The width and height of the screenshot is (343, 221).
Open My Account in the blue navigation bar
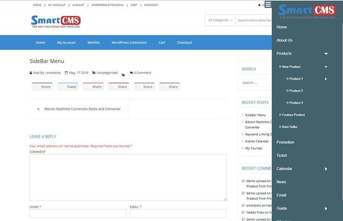coord(66,42)
